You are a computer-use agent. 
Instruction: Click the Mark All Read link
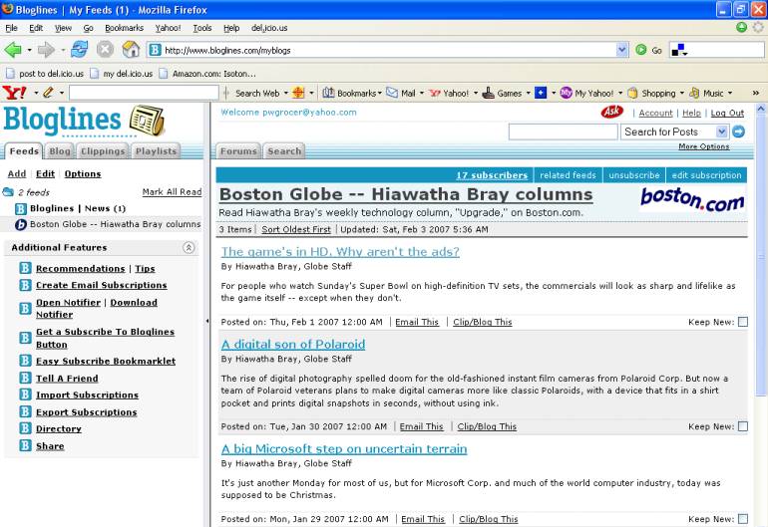coord(172,192)
